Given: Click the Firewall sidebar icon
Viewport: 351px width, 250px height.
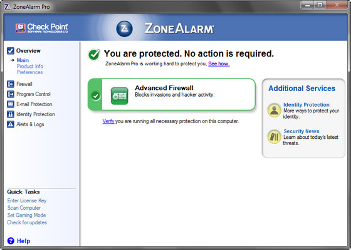Looking at the screenshot, I should coord(11,84).
